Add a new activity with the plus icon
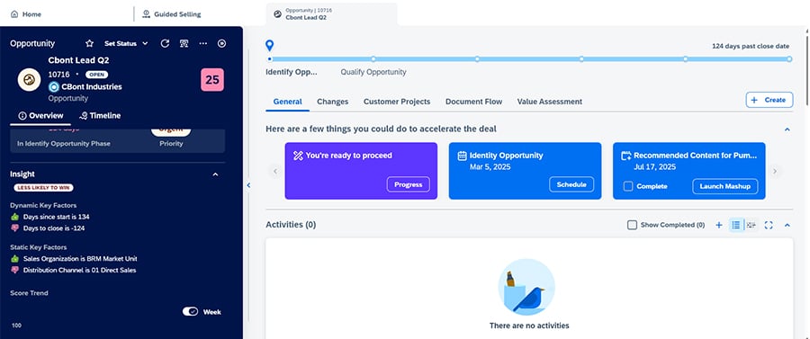The width and height of the screenshot is (810, 339). click(718, 225)
